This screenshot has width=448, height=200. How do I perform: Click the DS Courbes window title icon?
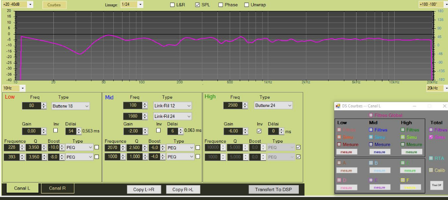[x=338, y=106]
